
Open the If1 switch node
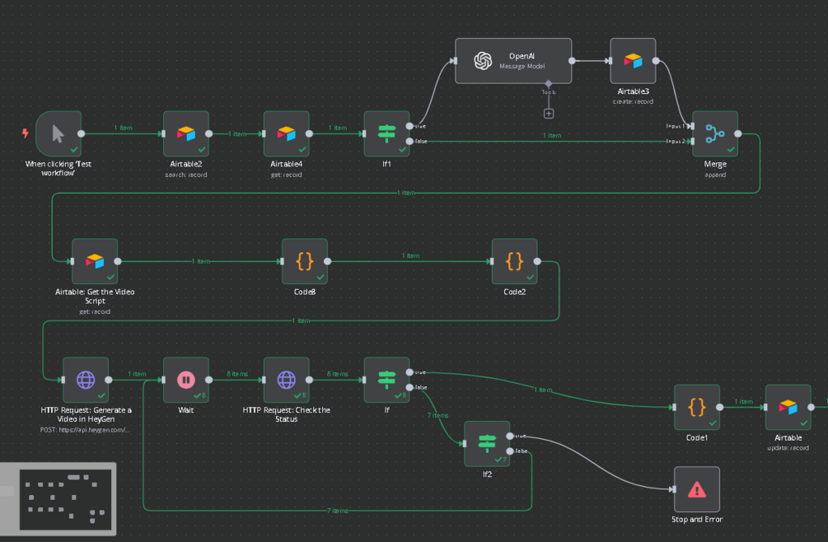[386, 133]
